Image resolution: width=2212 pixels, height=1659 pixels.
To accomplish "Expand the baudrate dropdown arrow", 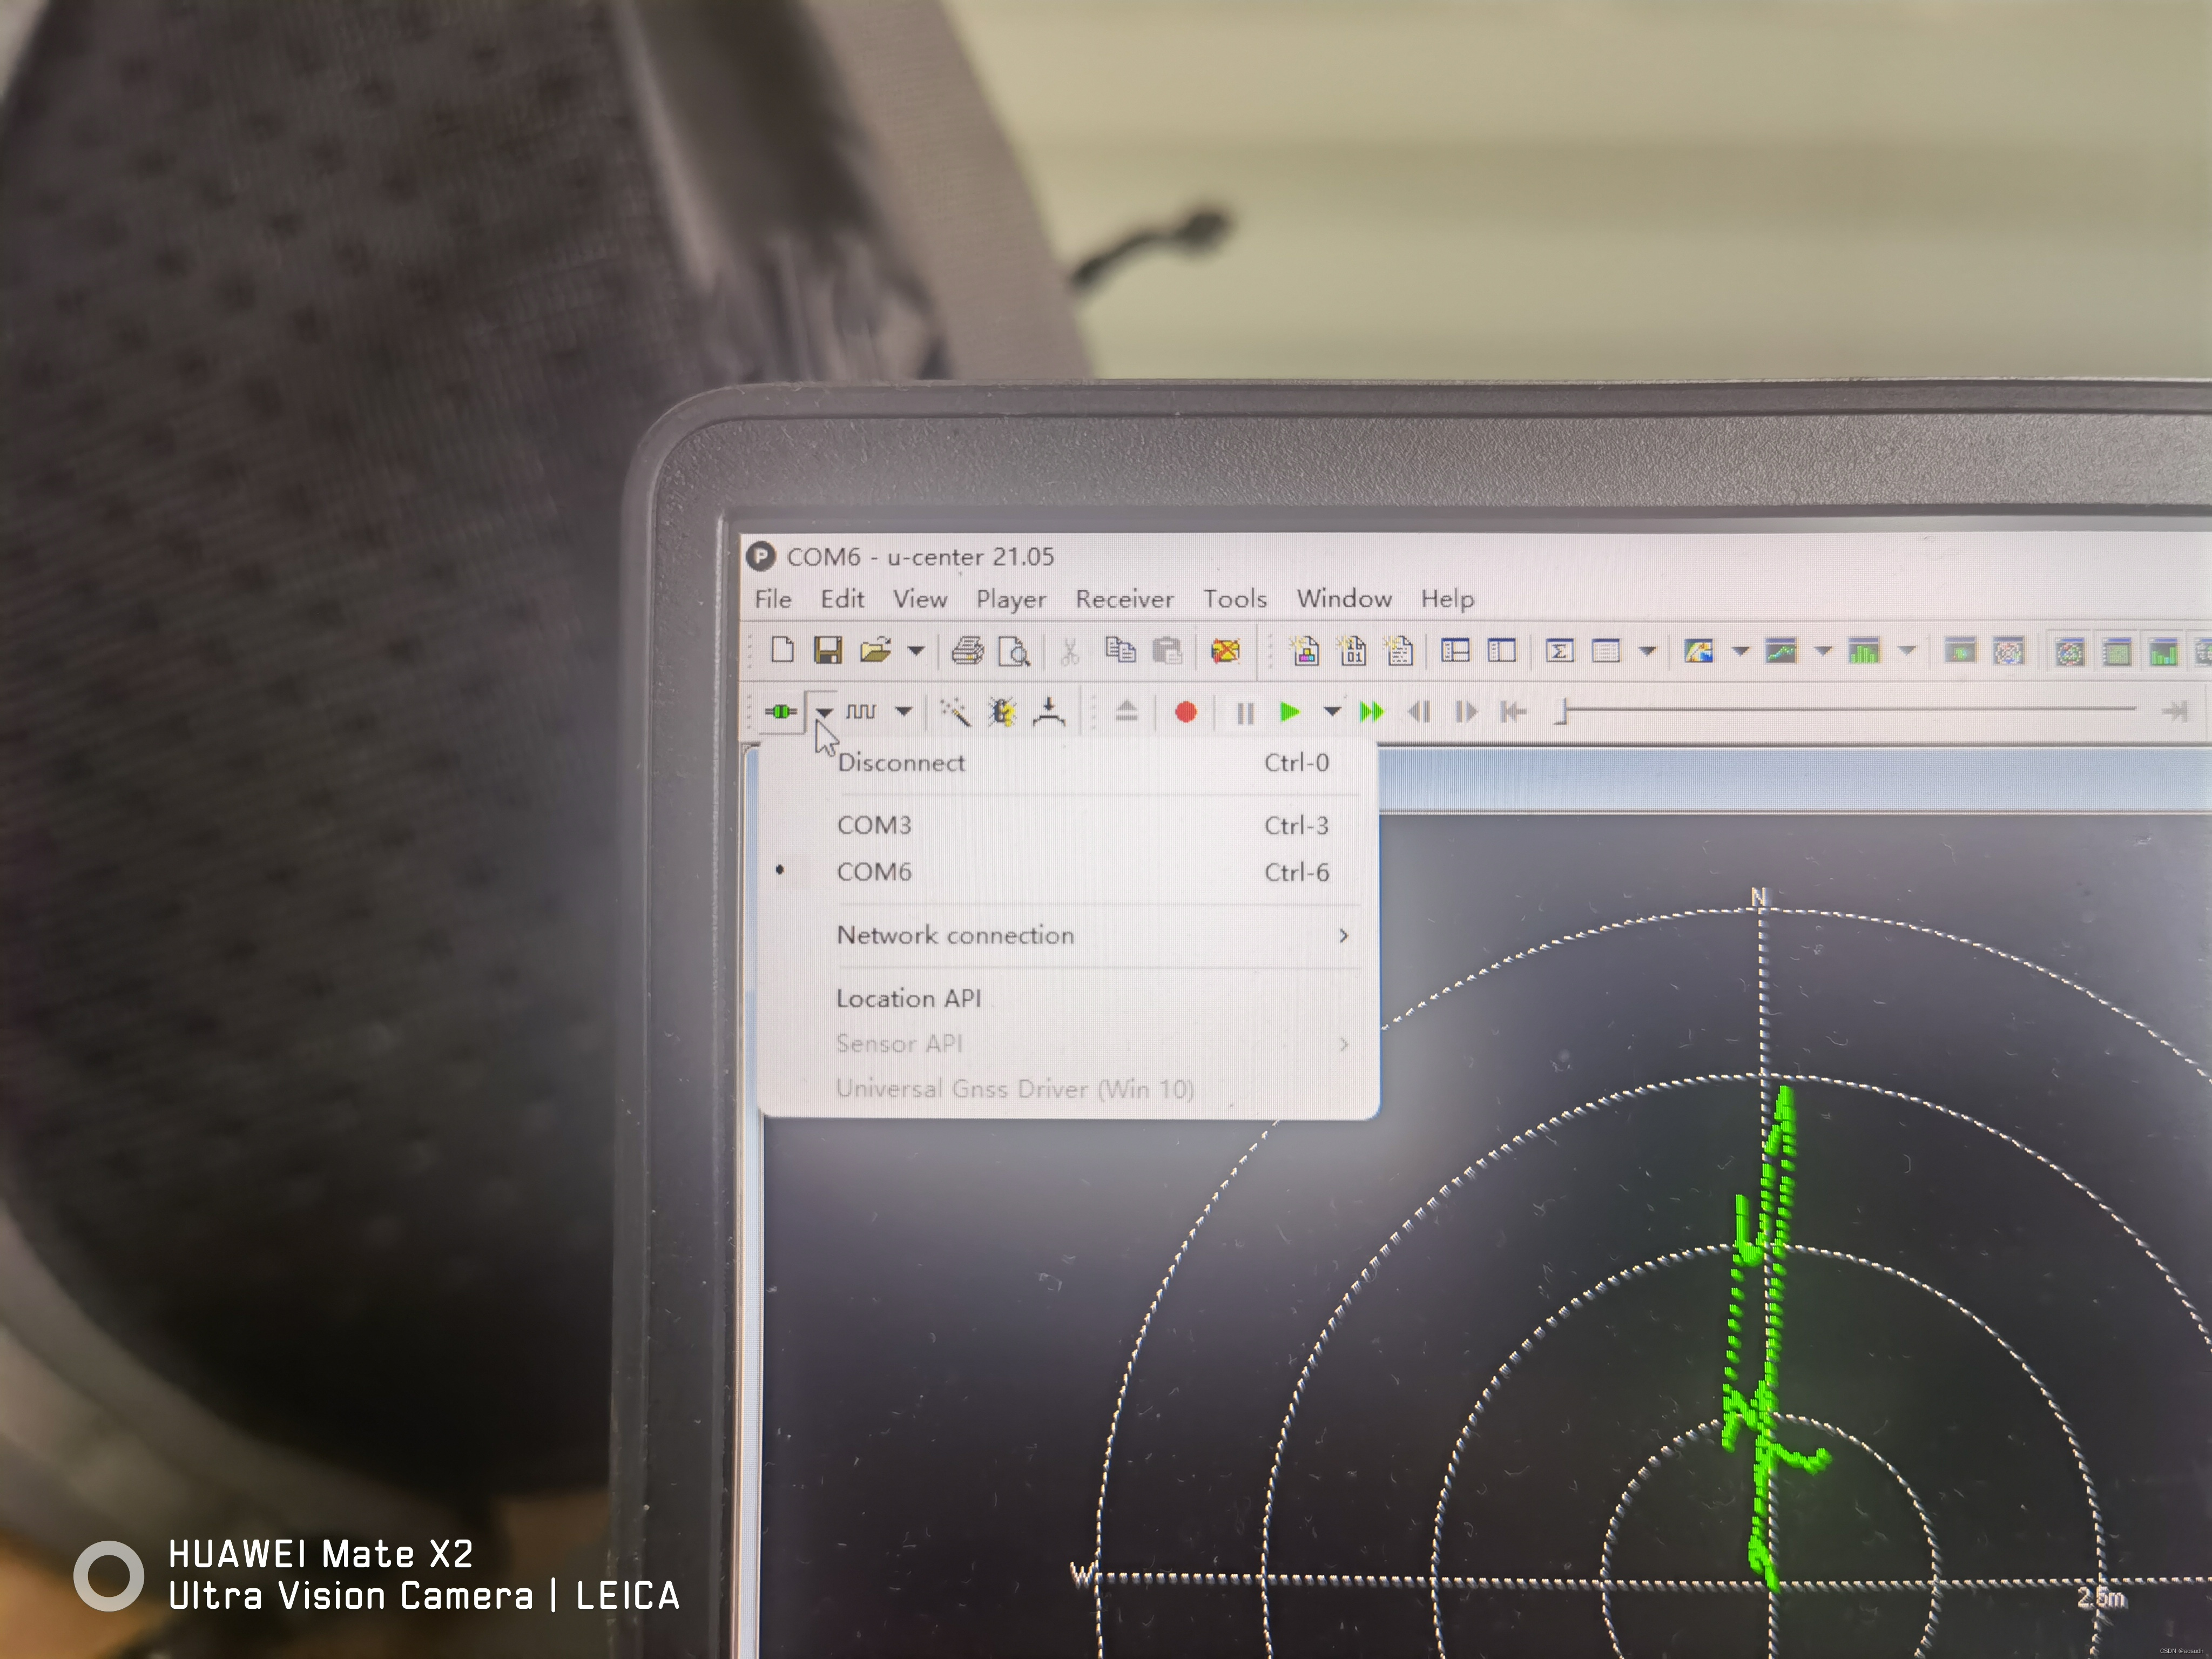I will click(x=903, y=711).
